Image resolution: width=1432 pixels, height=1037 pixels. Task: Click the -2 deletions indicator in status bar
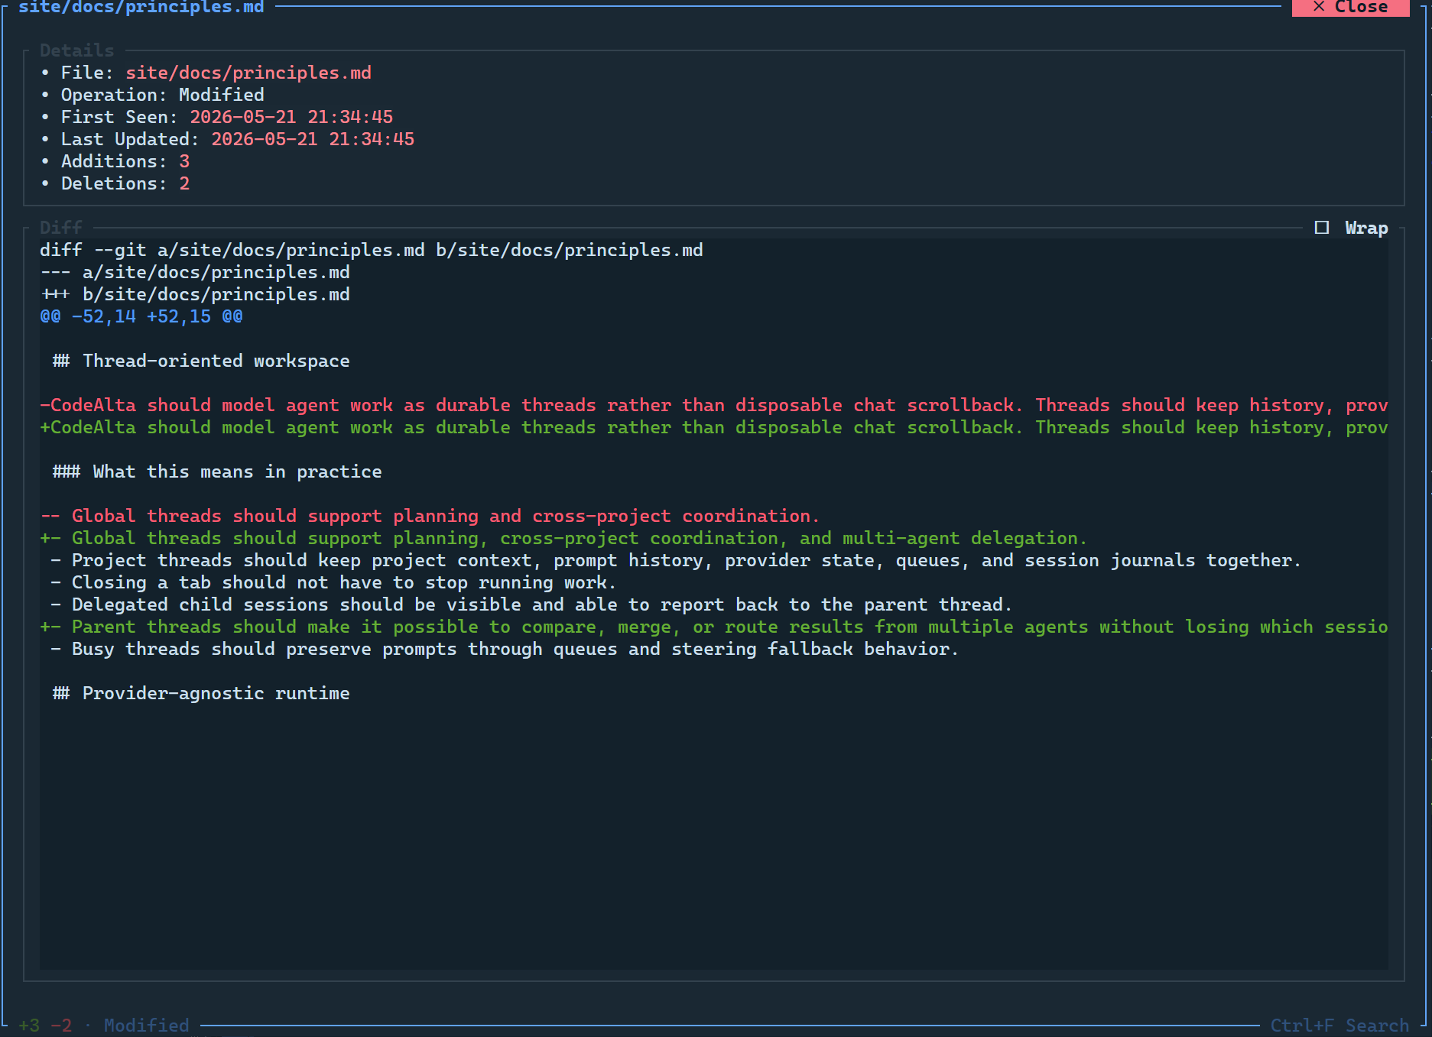(61, 1026)
